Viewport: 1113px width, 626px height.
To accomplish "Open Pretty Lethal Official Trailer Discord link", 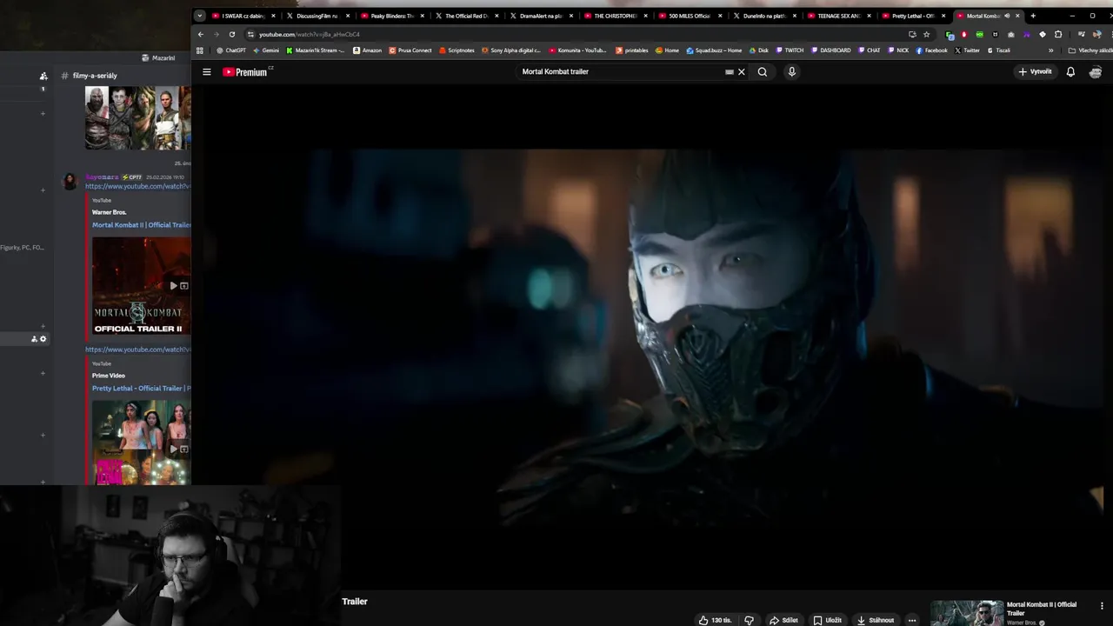I will tap(142, 389).
